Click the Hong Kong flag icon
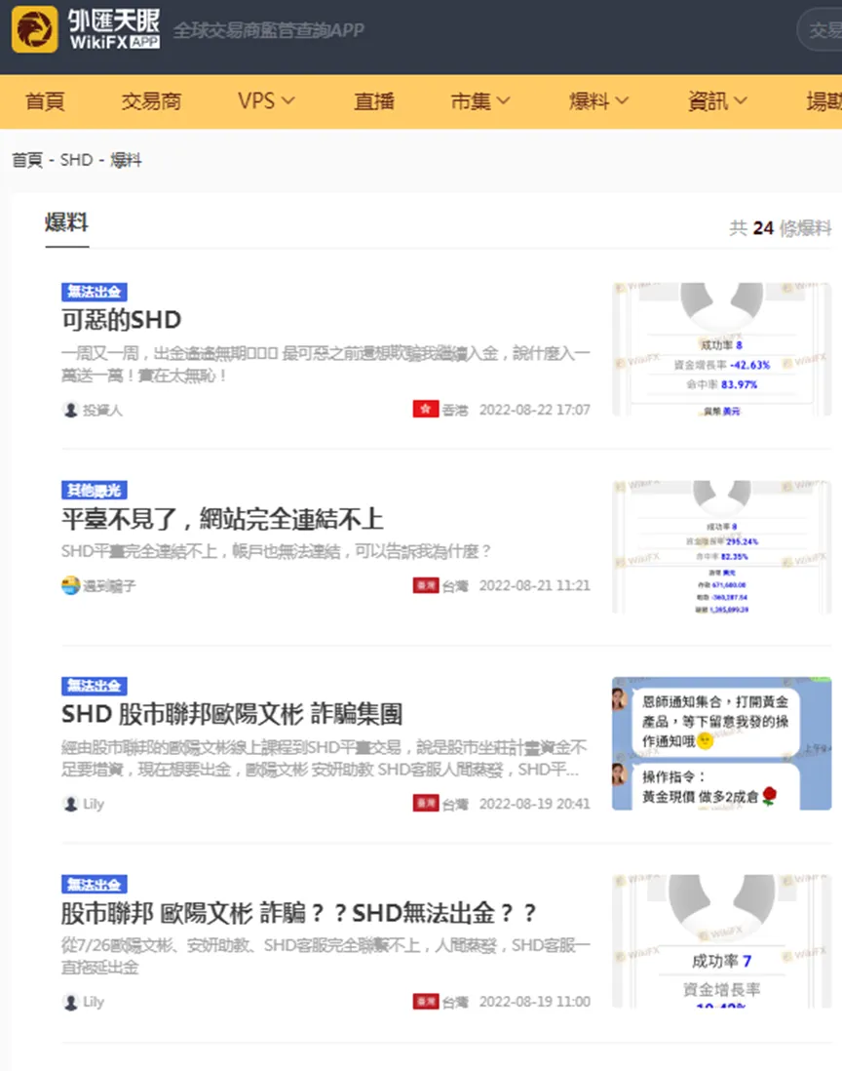The height and width of the screenshot is (1071, 842). [425, 409]
